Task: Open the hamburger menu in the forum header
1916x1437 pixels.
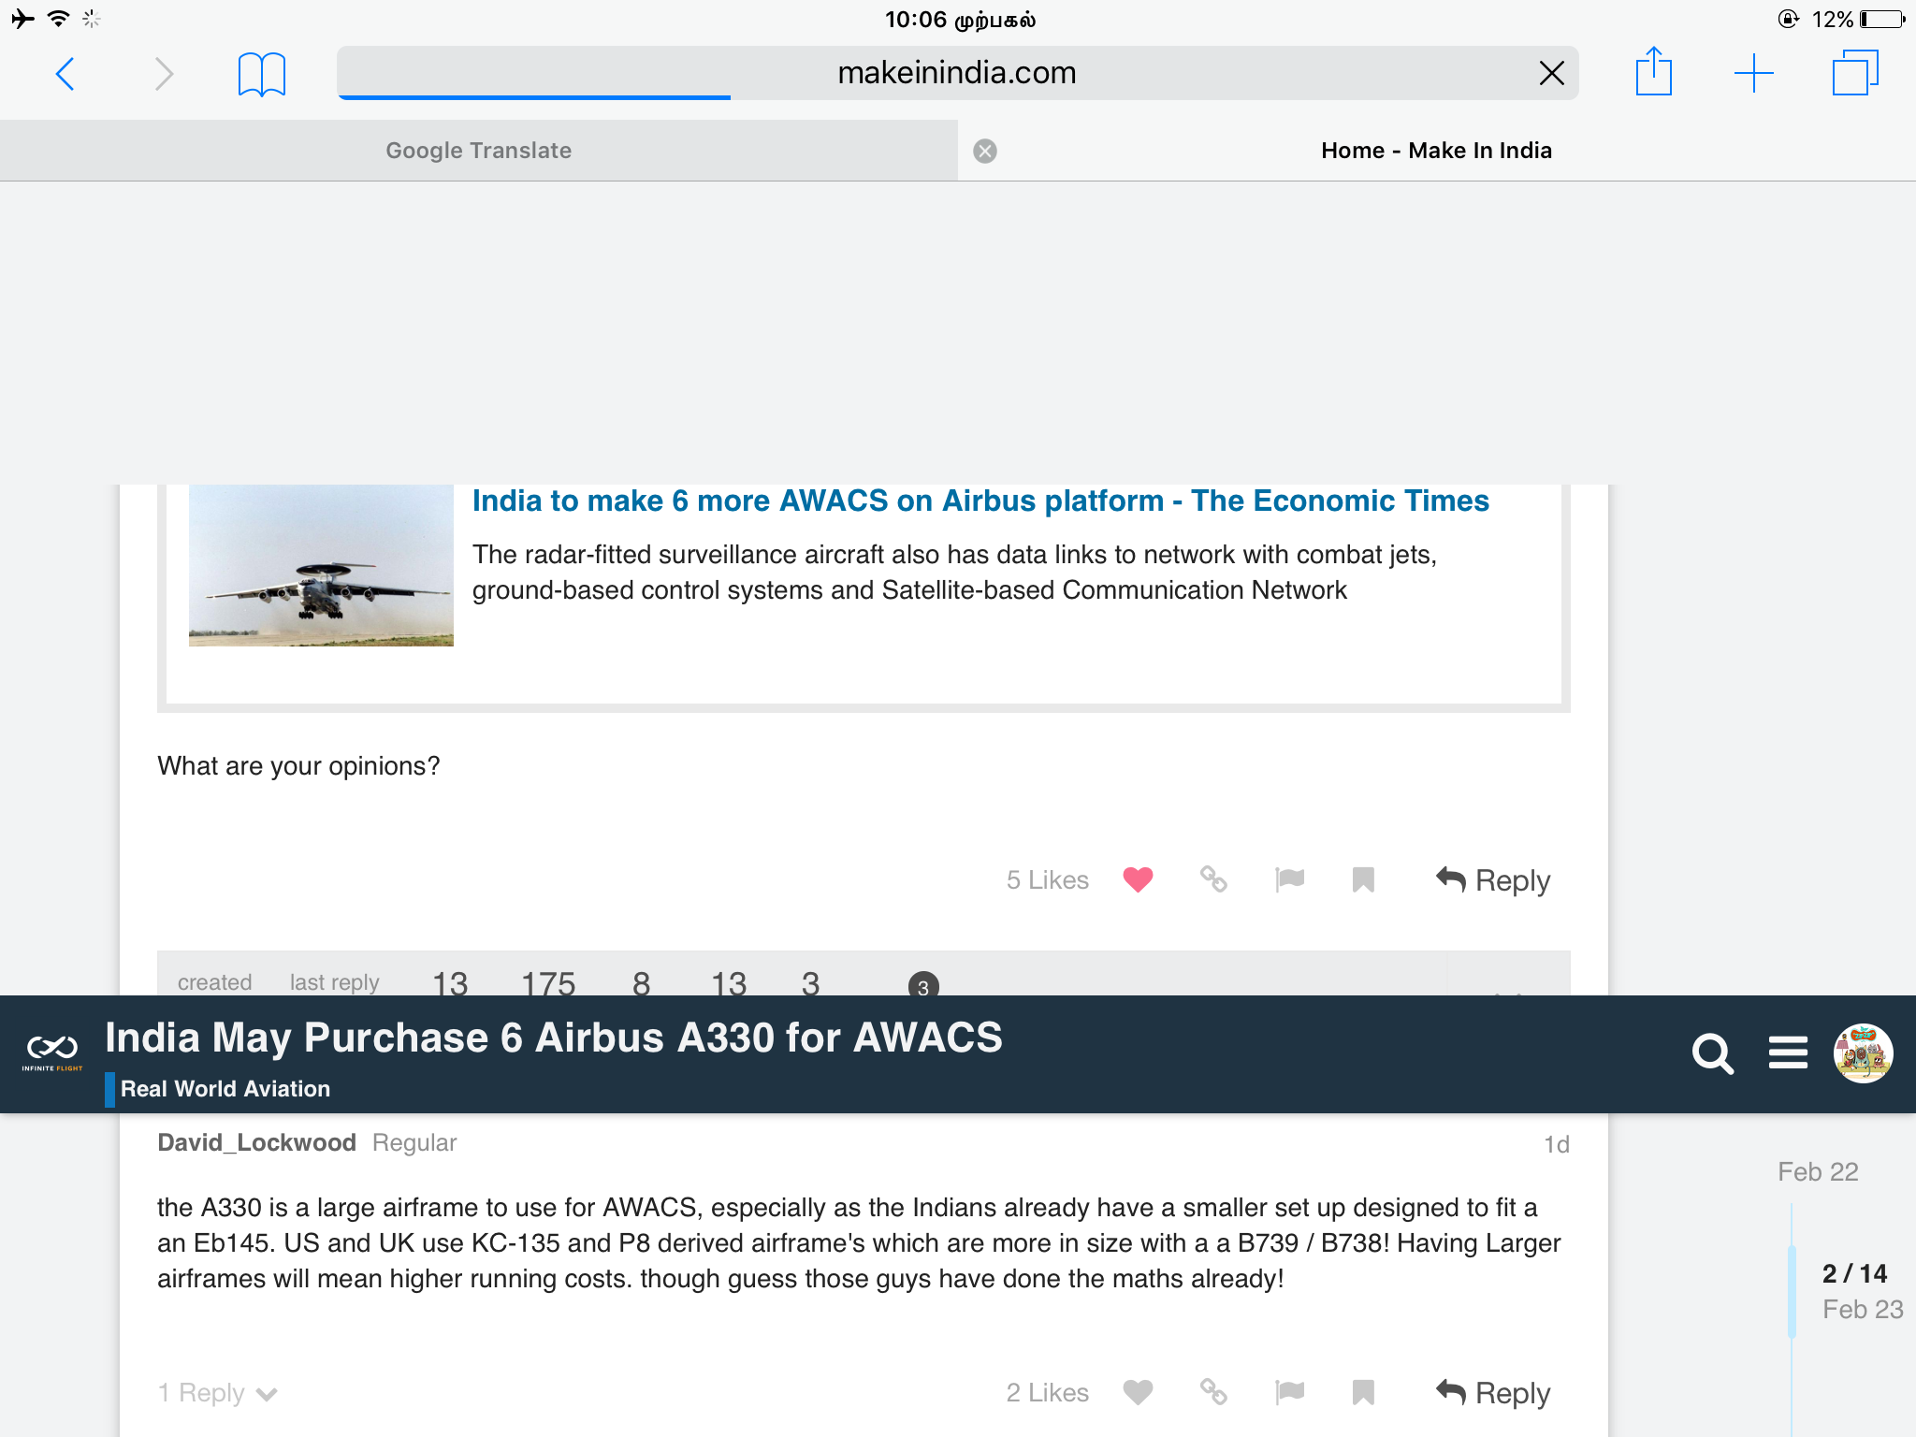Action: pos(1788,1052)
